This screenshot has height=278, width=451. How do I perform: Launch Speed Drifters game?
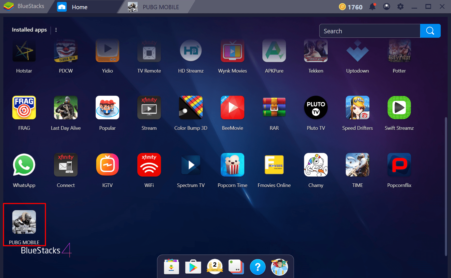coord(358,108)
